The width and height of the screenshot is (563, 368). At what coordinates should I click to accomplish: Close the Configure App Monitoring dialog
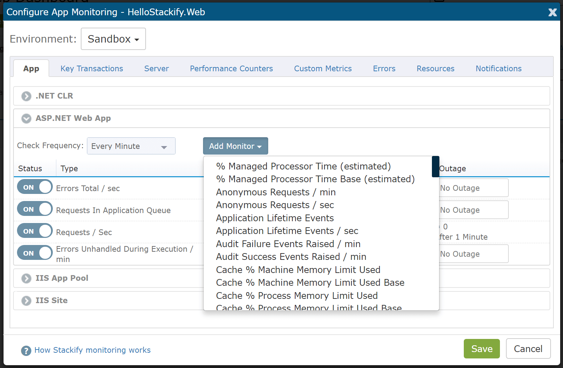coord(552,12)
